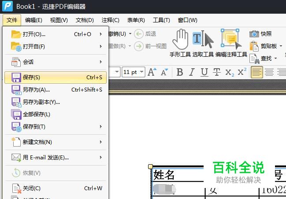This screenshot has height=199, width=286.
Task: Click the 查找 binoculars icon
Action: click(254, 59)
